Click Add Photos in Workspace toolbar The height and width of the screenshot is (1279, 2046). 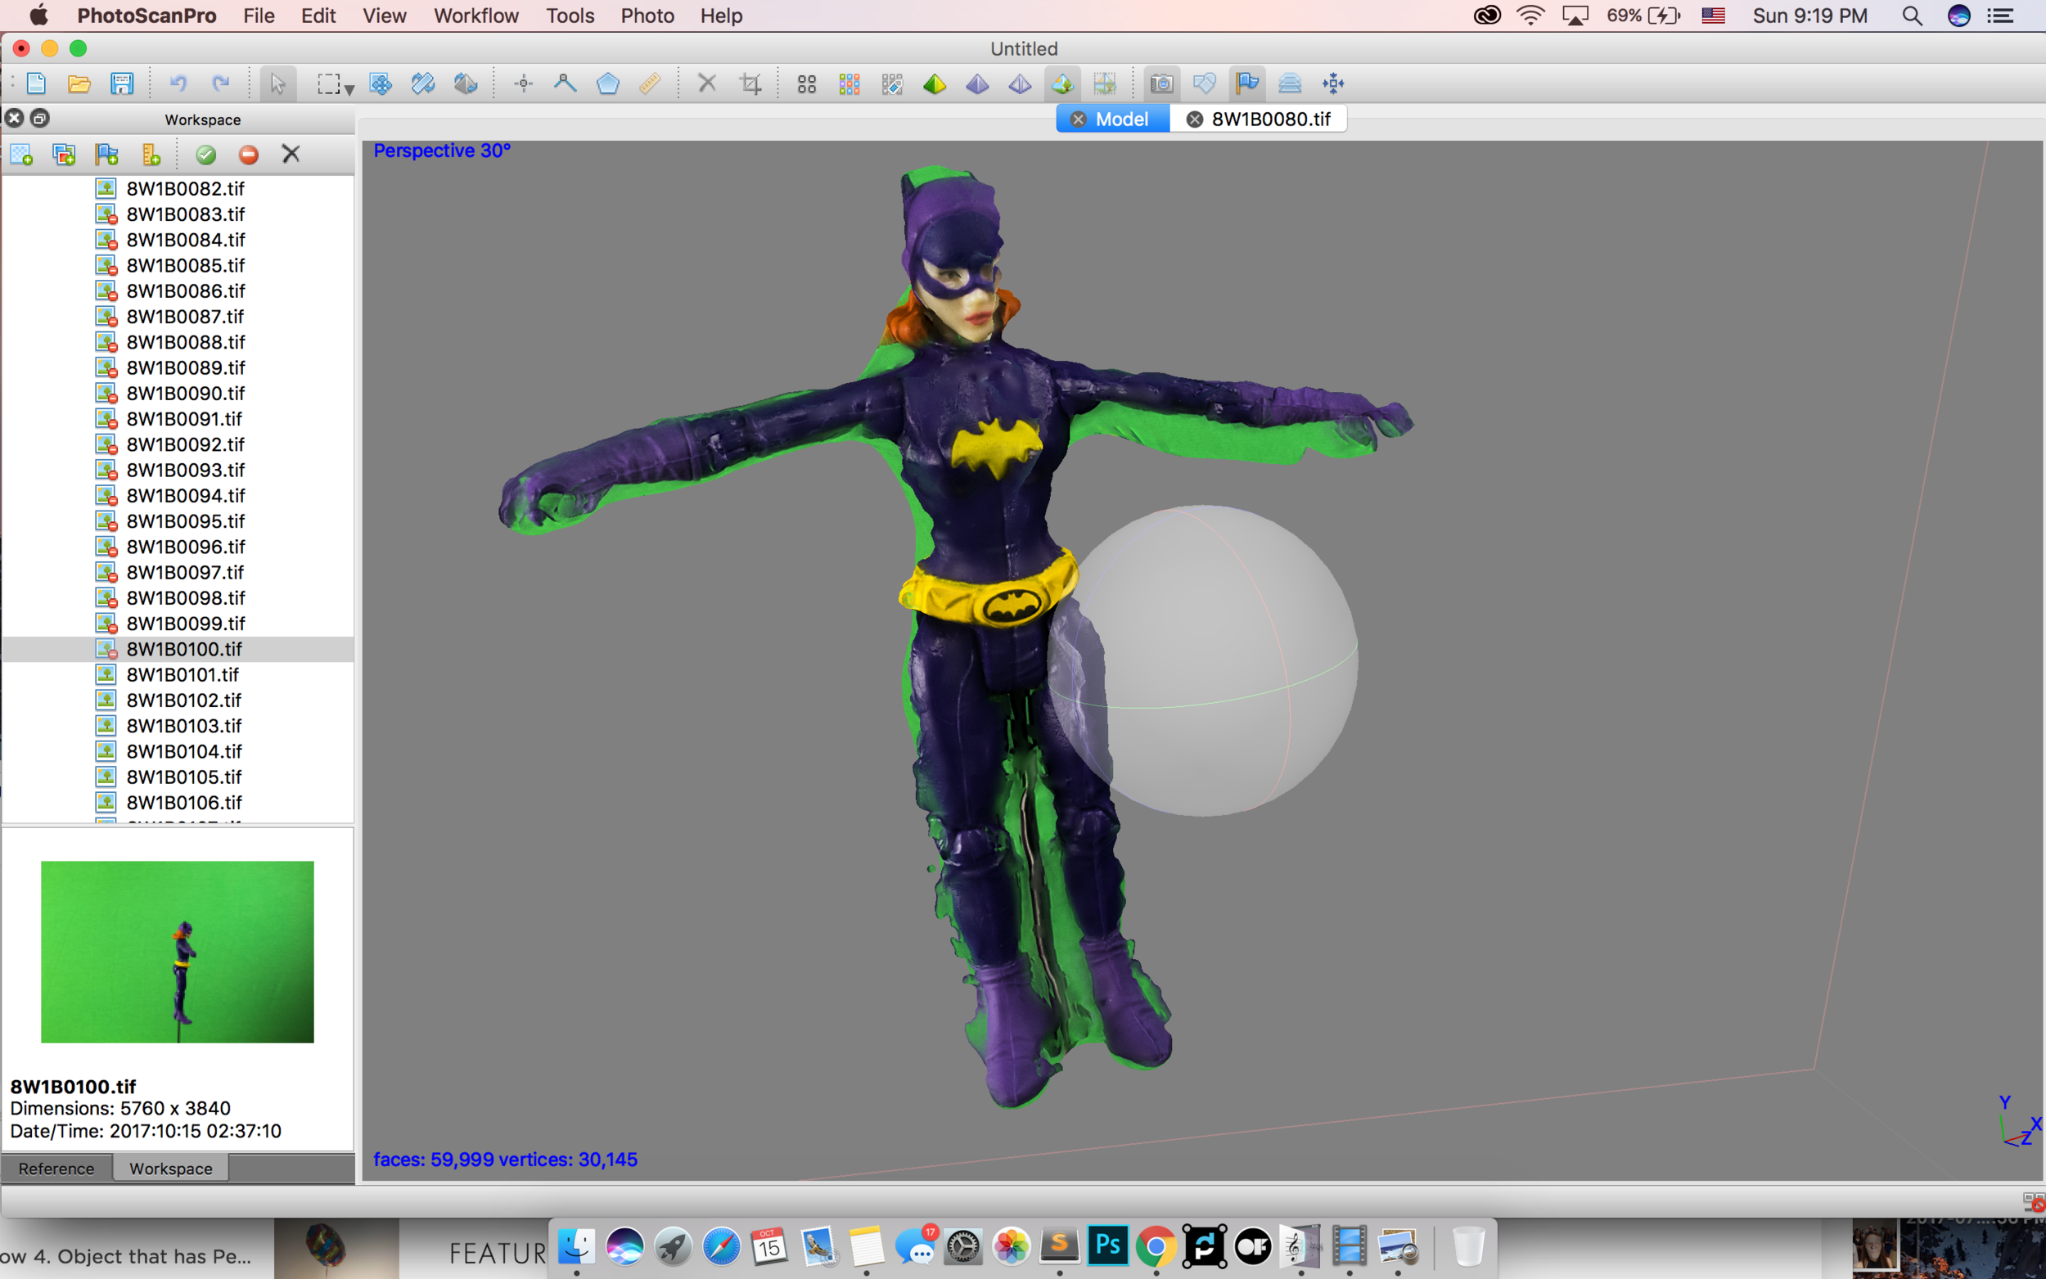click(64, 154)
